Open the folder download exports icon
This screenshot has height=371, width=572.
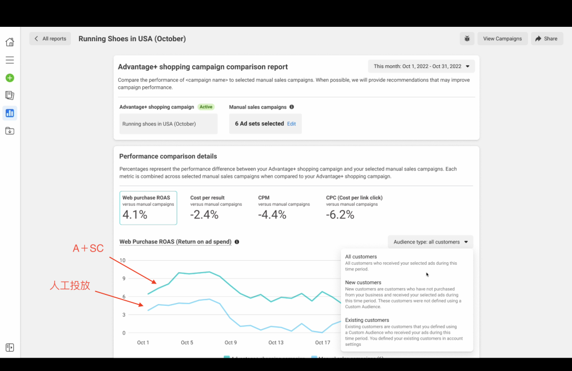coord(10,131)
